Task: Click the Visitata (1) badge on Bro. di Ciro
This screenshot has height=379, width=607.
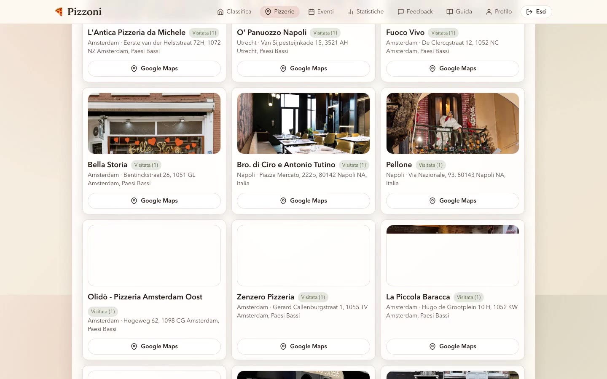Action: coord(354,165)
